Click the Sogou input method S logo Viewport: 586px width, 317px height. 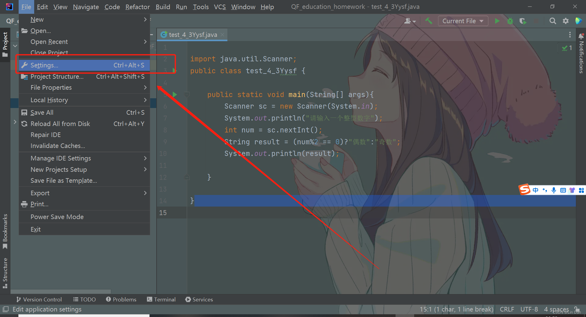tap(525, 190)
